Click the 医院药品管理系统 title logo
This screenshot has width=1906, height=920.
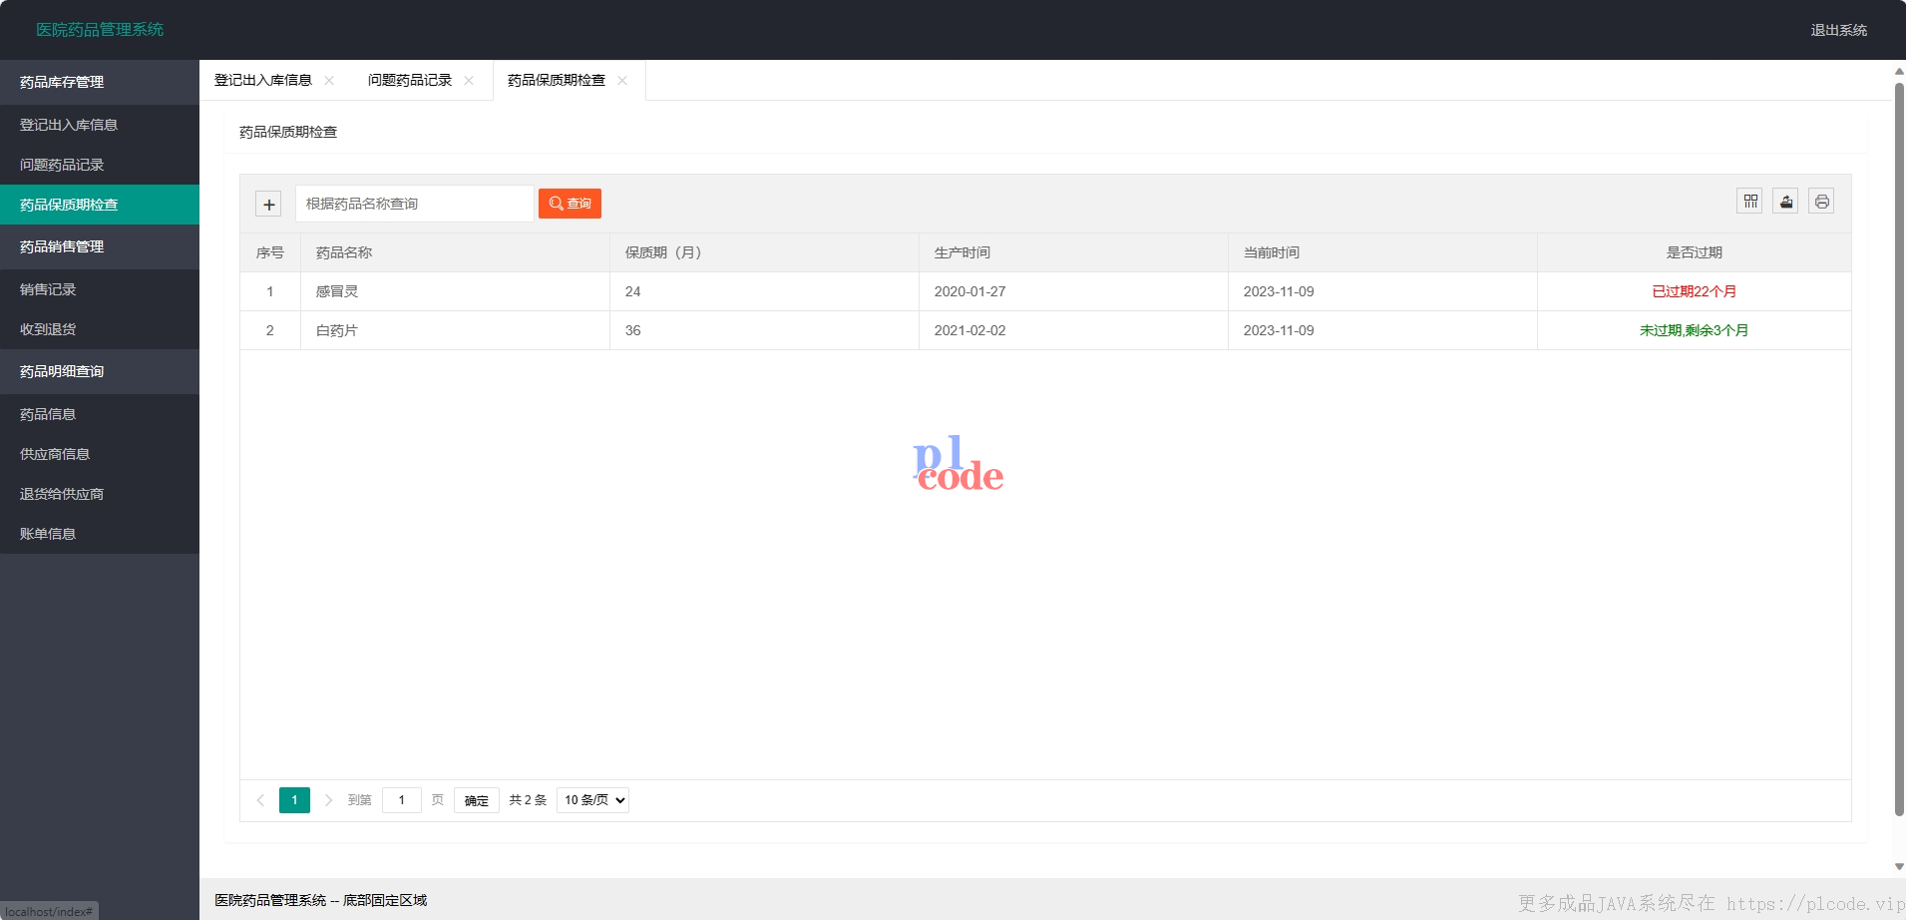(x=100, y=30)
